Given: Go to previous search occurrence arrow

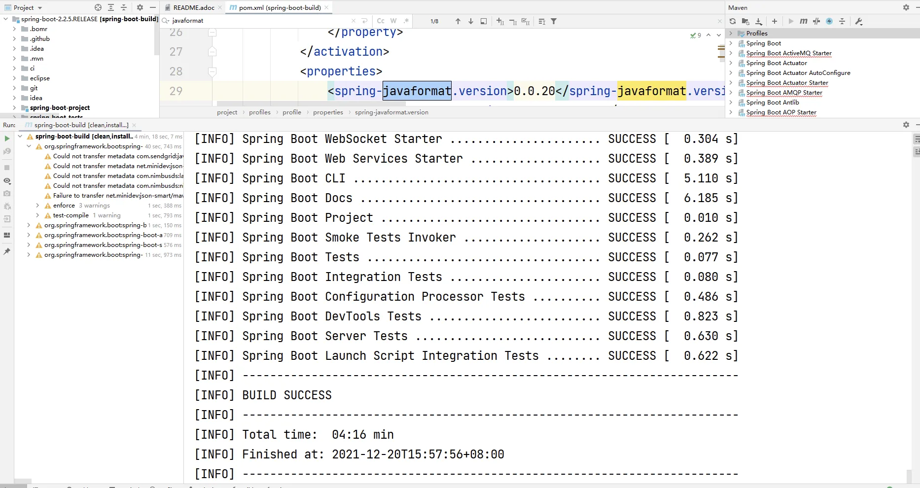Looking at the screenshot, I should (x=458, y=21).
